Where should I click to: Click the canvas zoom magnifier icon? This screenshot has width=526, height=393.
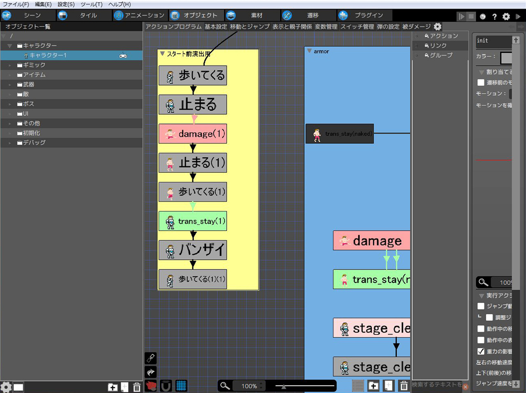pos(225,386)
